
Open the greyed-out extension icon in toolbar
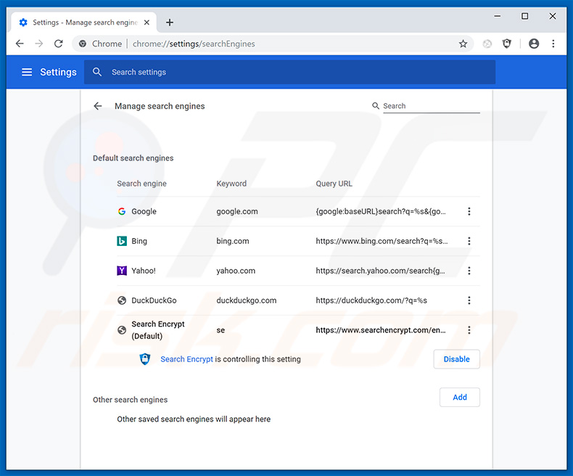coord(487,44)
